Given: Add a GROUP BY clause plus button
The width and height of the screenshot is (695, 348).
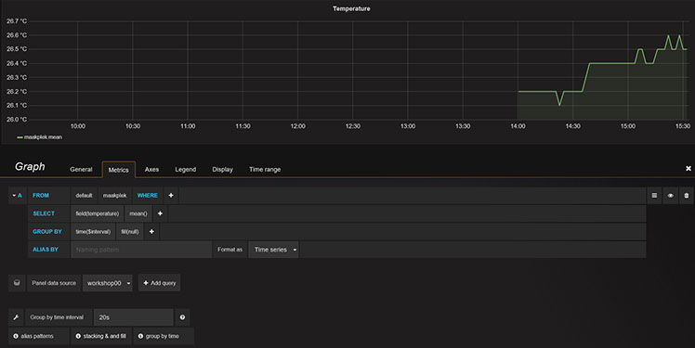Looking at the screenshot, I should tap(151, 232).
